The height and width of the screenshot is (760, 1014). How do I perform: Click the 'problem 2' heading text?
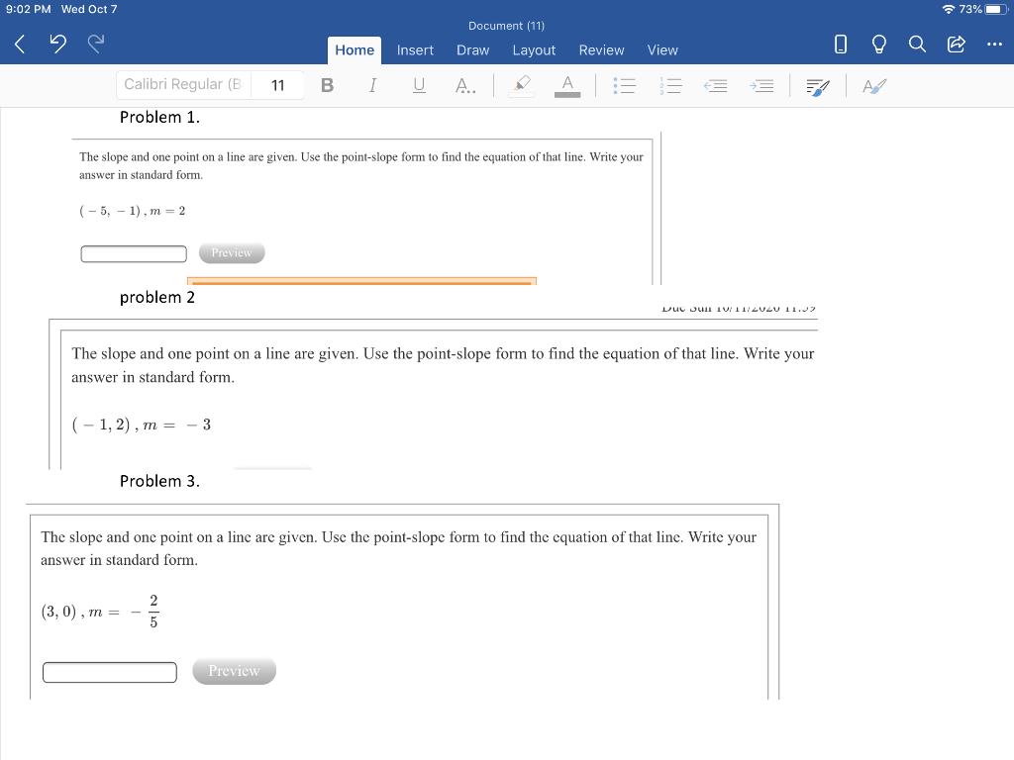tap(157, 297)
